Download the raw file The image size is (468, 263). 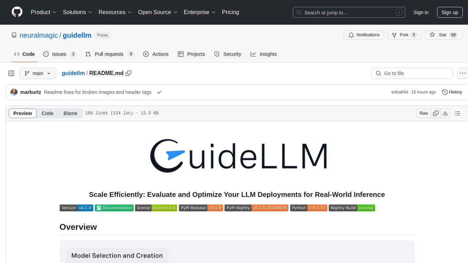pos(445,113)
